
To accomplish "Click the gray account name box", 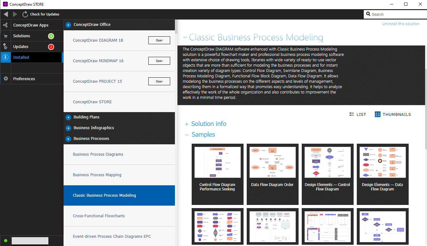I will click(x=30, y=241).
